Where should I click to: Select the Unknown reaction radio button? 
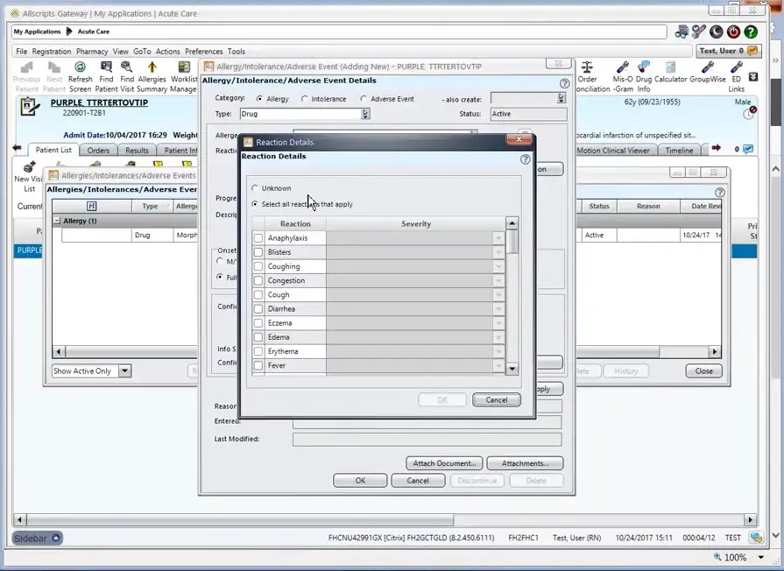coord(255,188)
